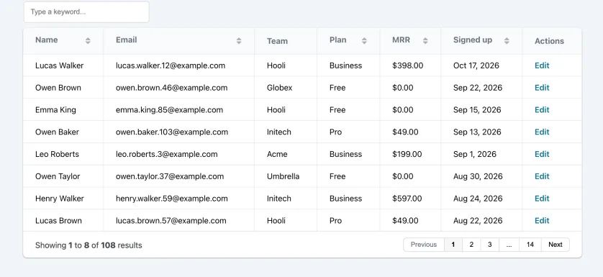This screenshot has height=277, width=603.
Task: Click the $597.00 MRR value
Action: 407,199
